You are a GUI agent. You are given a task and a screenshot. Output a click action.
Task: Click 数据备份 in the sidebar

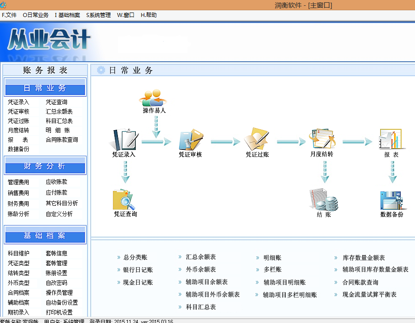18,149
